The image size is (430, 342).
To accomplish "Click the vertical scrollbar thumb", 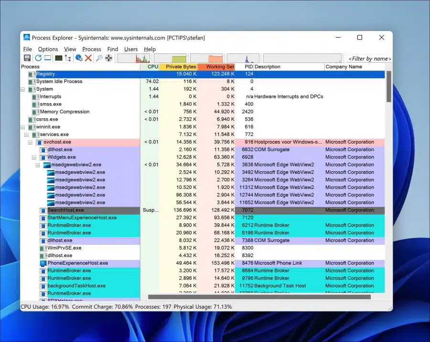I will click(x=388, y=86).
